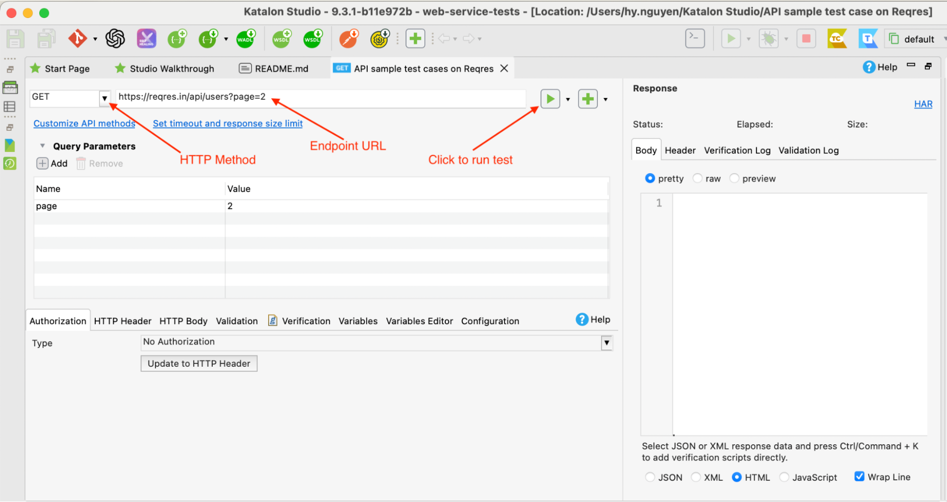The height and width of the screenshot is (502, 947).
Task: Open the GET HTTP method dropdown
Action: pyautogui.click(x=105, y=98)
